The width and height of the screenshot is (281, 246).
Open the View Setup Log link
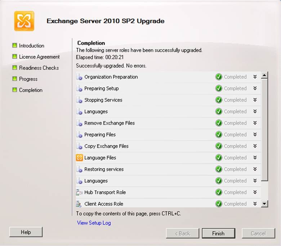click(x=94, y=223)
